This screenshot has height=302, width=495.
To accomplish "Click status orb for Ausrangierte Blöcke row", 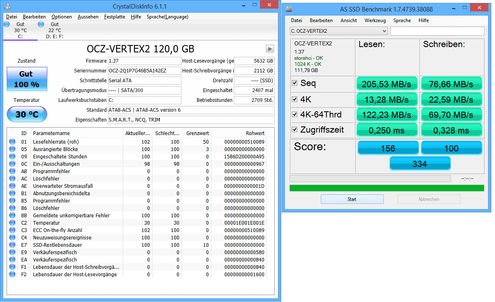I will 12,149.
